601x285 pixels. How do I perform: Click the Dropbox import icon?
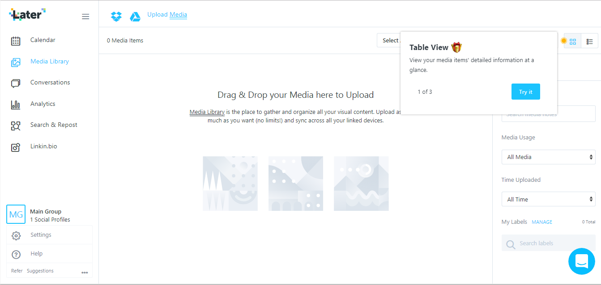pyautogui.click(x=116, y=17)
